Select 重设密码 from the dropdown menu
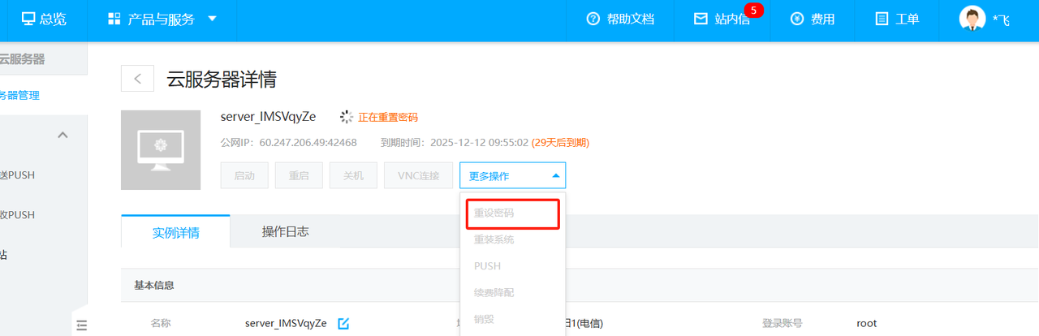 tap(494, 213)
